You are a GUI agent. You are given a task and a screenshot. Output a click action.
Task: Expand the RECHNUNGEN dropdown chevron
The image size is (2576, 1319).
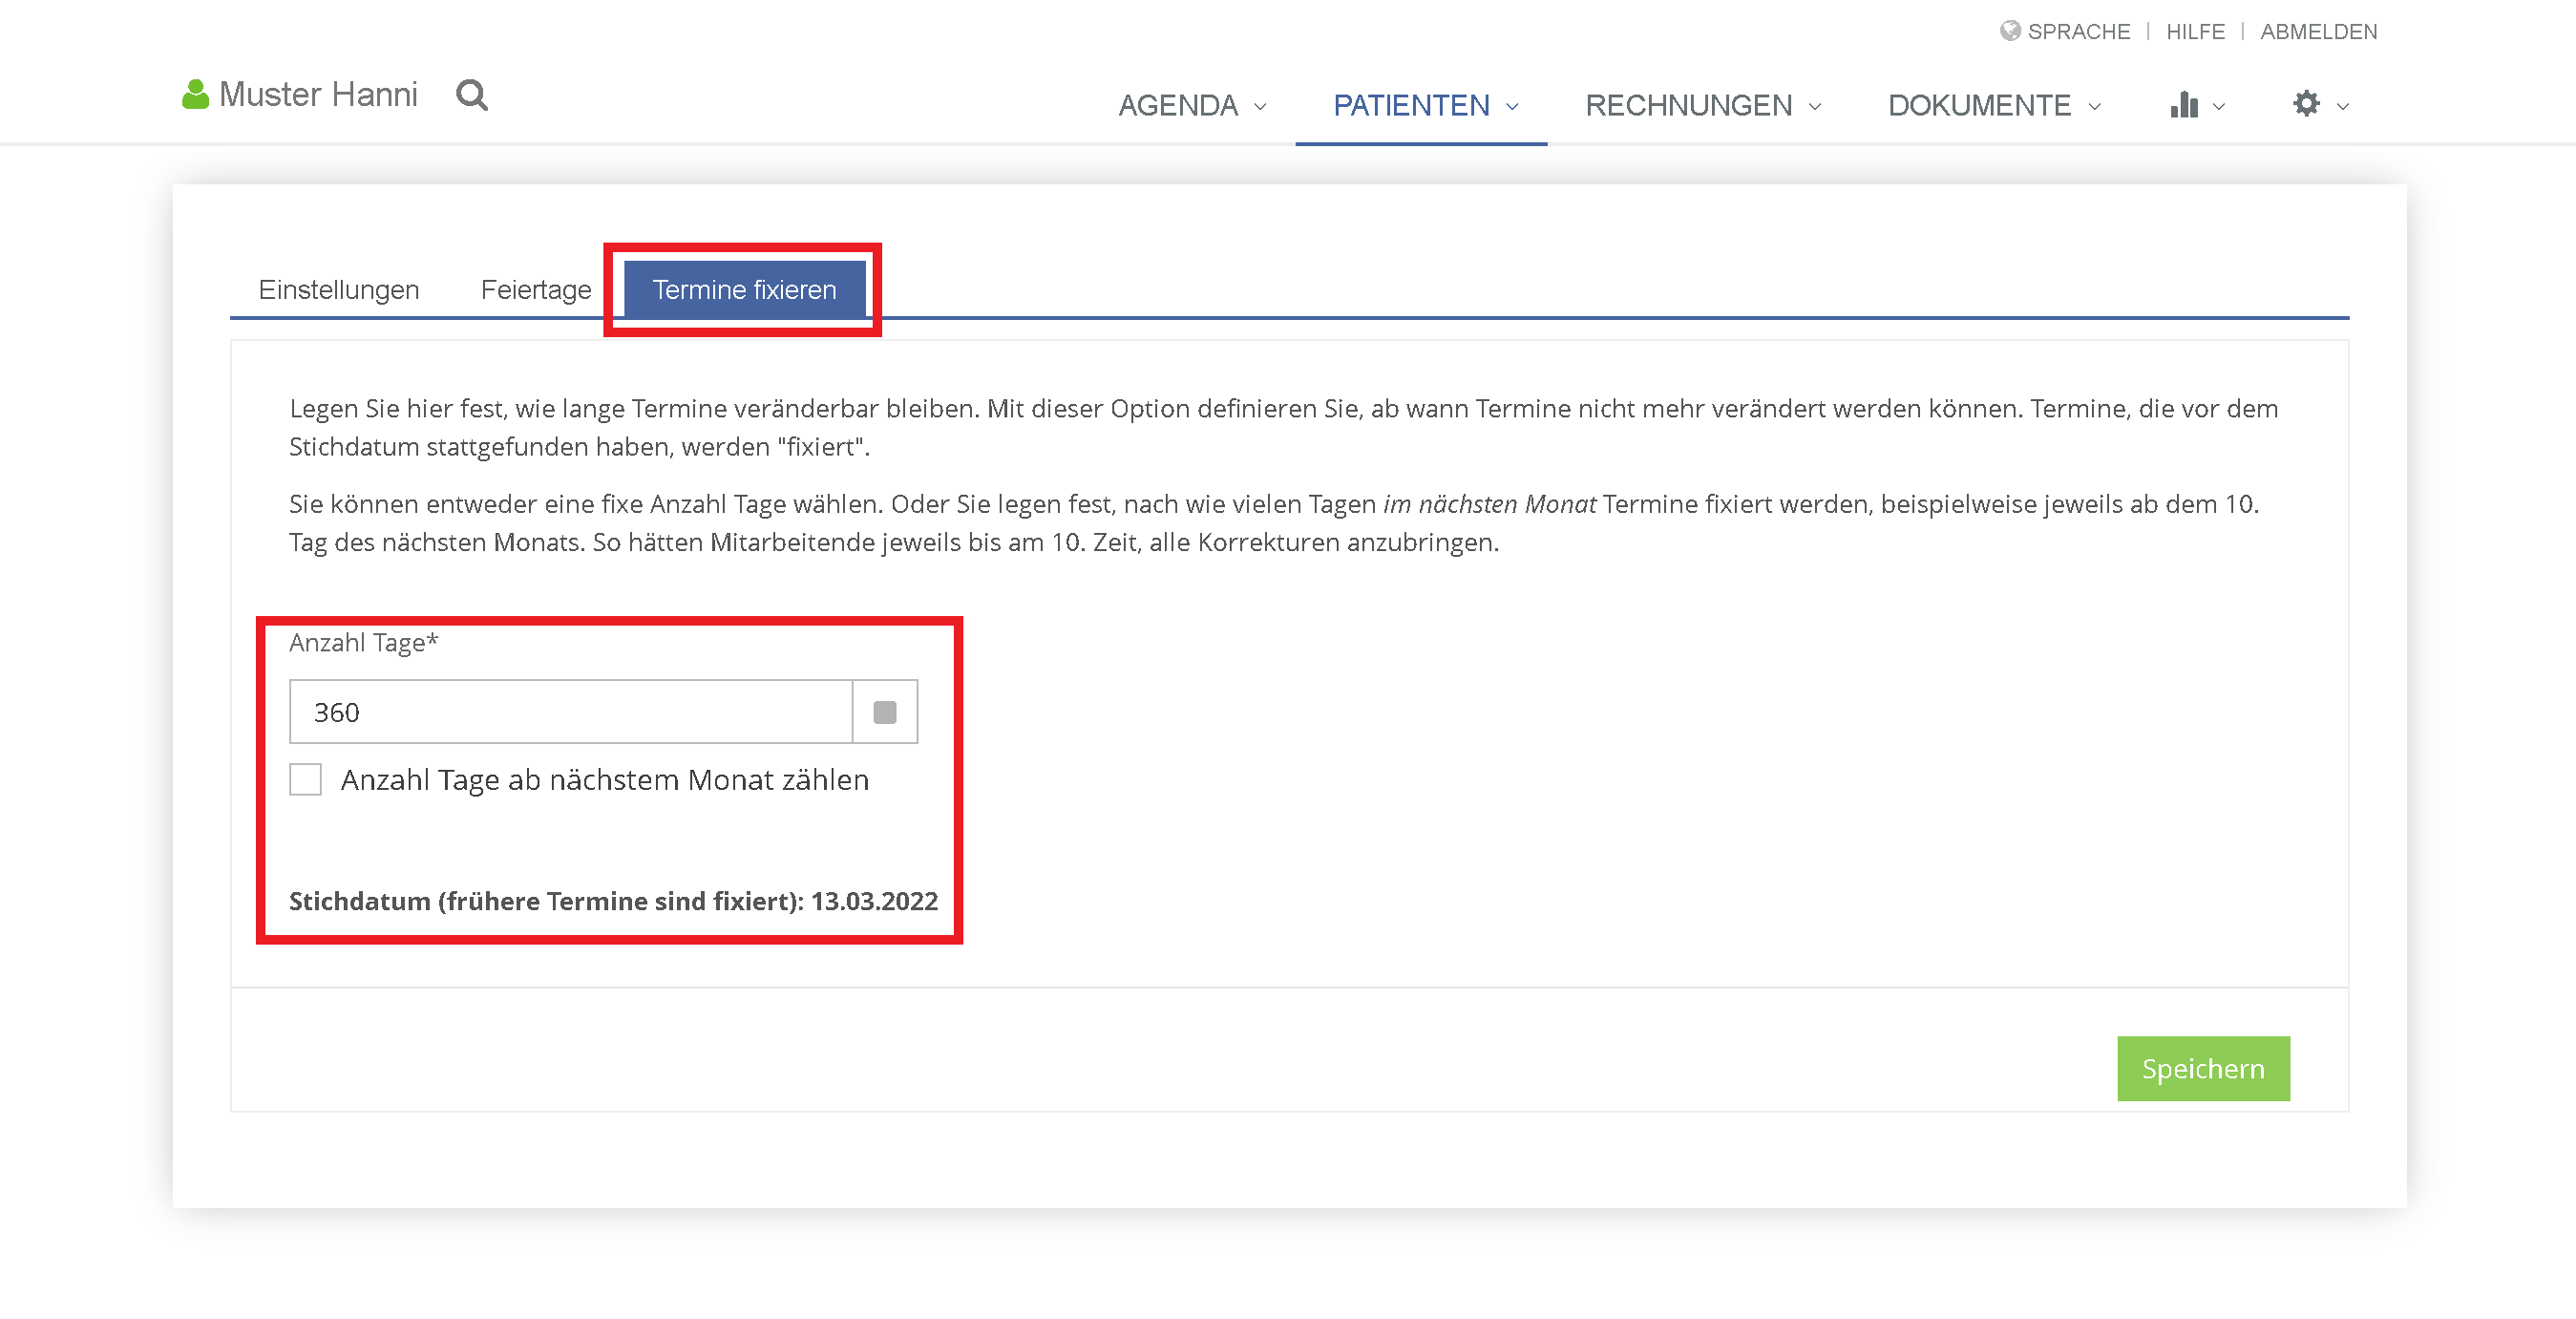(1815, 106)
